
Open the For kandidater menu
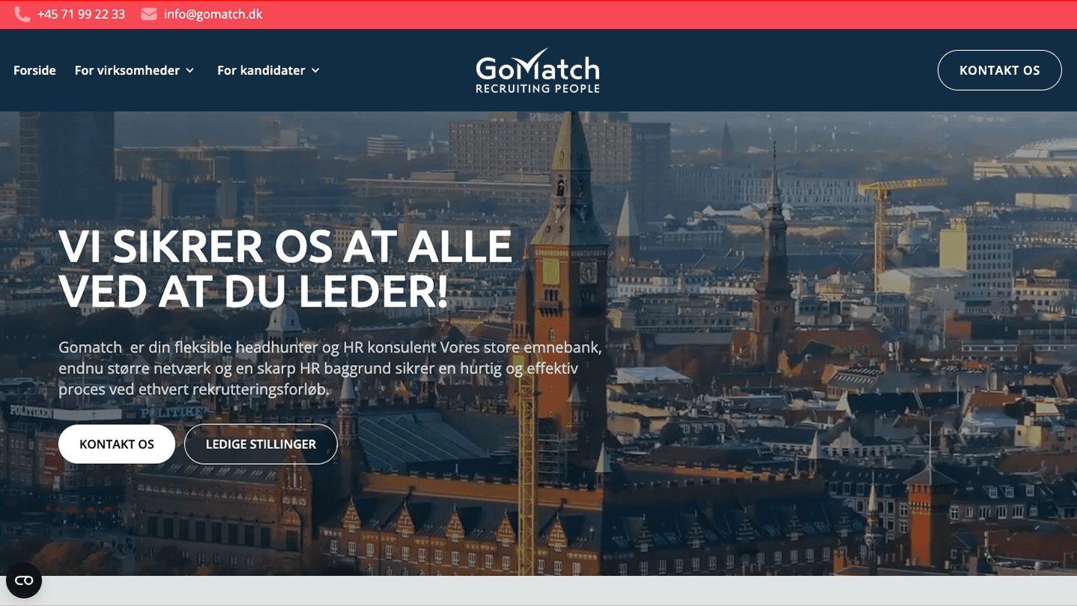click(x=261, y=70)
